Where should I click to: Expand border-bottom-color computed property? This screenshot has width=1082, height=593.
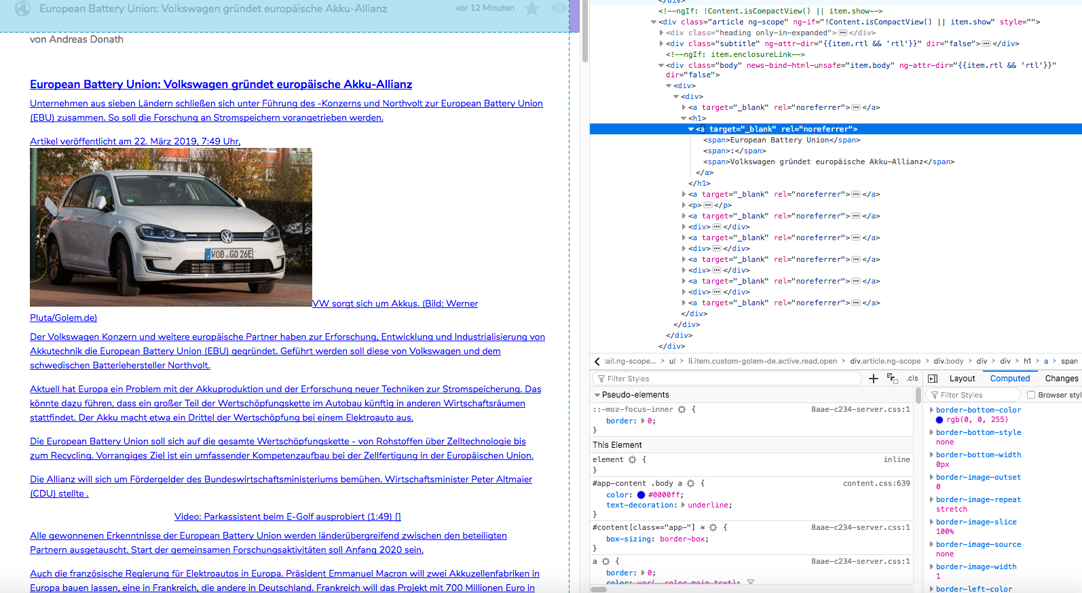click(931, 410)
